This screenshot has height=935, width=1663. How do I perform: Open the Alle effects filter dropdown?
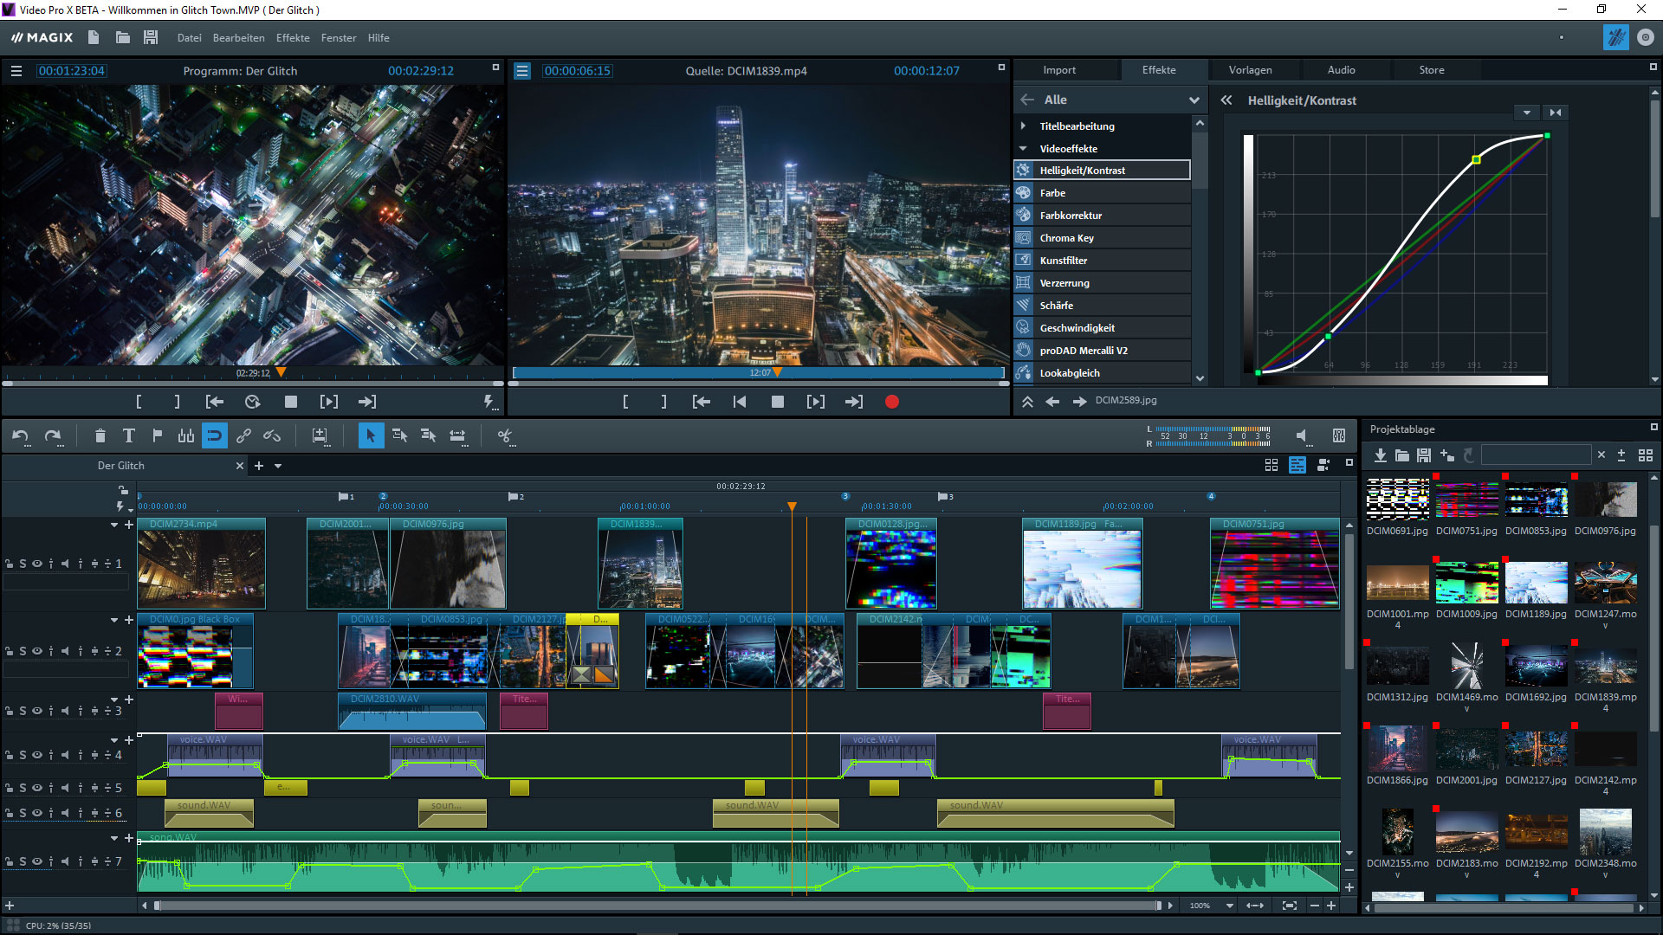click(x=1194, y=100)
